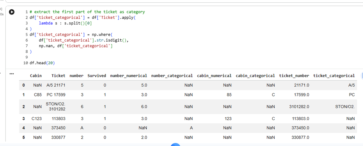The height and width of the screenshot is (146, 363).
Task: Open the output options ellipsis menu
Action: 11,73
